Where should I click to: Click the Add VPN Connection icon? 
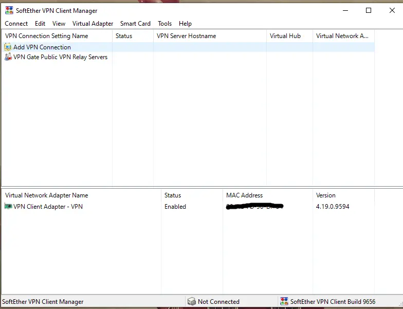(x=8, y=47)
